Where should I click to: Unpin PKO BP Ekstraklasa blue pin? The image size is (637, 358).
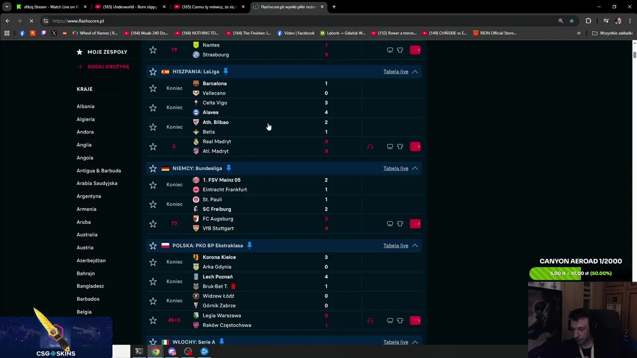click(249, 246)
